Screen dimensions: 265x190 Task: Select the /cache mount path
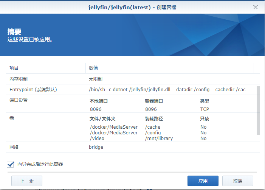coord(153,127)
